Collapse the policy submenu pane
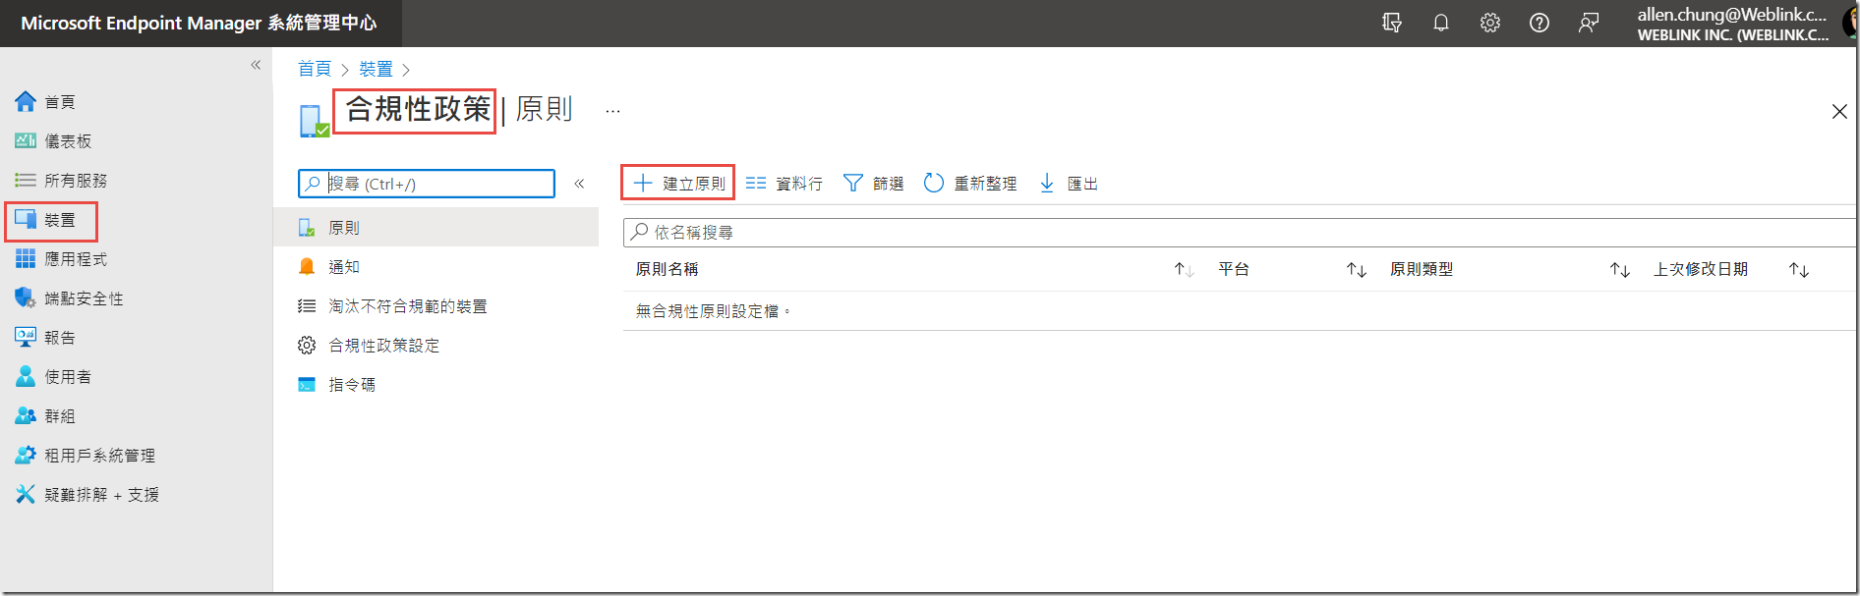Viewport: 1860px width, 596px height. [x=579, y=184]
